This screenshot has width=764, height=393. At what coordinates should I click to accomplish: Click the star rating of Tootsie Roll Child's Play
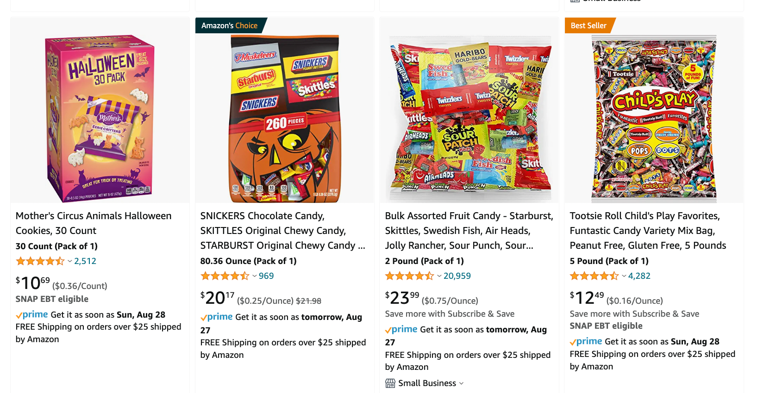[x=595, y=276]
